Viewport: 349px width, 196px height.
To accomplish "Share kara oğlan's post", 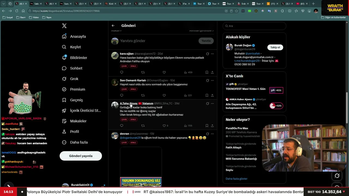I will (x=212, y=72).
